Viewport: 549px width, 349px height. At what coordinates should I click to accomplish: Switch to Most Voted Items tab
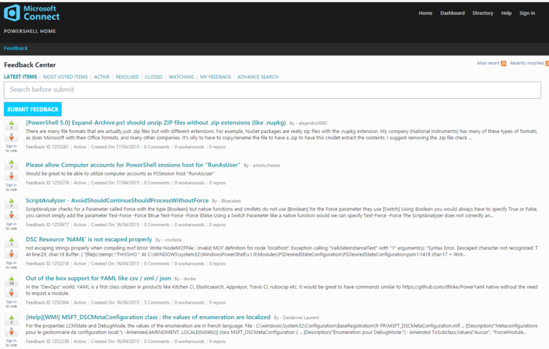tap(65, 77)
